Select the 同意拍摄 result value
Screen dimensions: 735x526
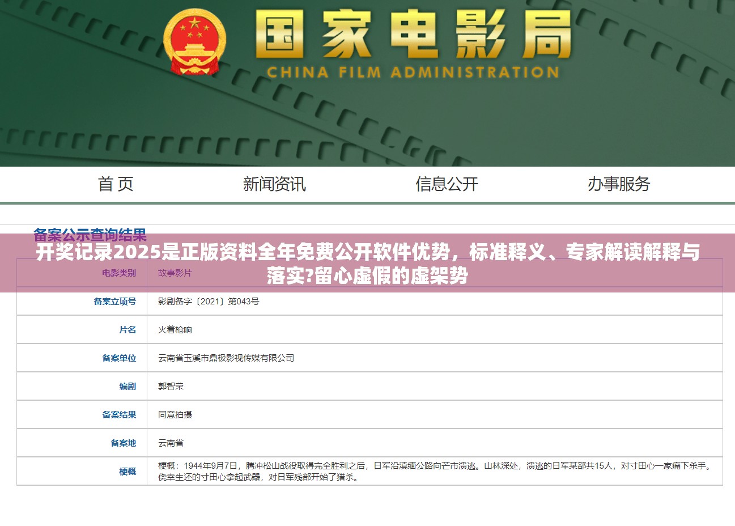pyautogui.click(x=175, y=415)
